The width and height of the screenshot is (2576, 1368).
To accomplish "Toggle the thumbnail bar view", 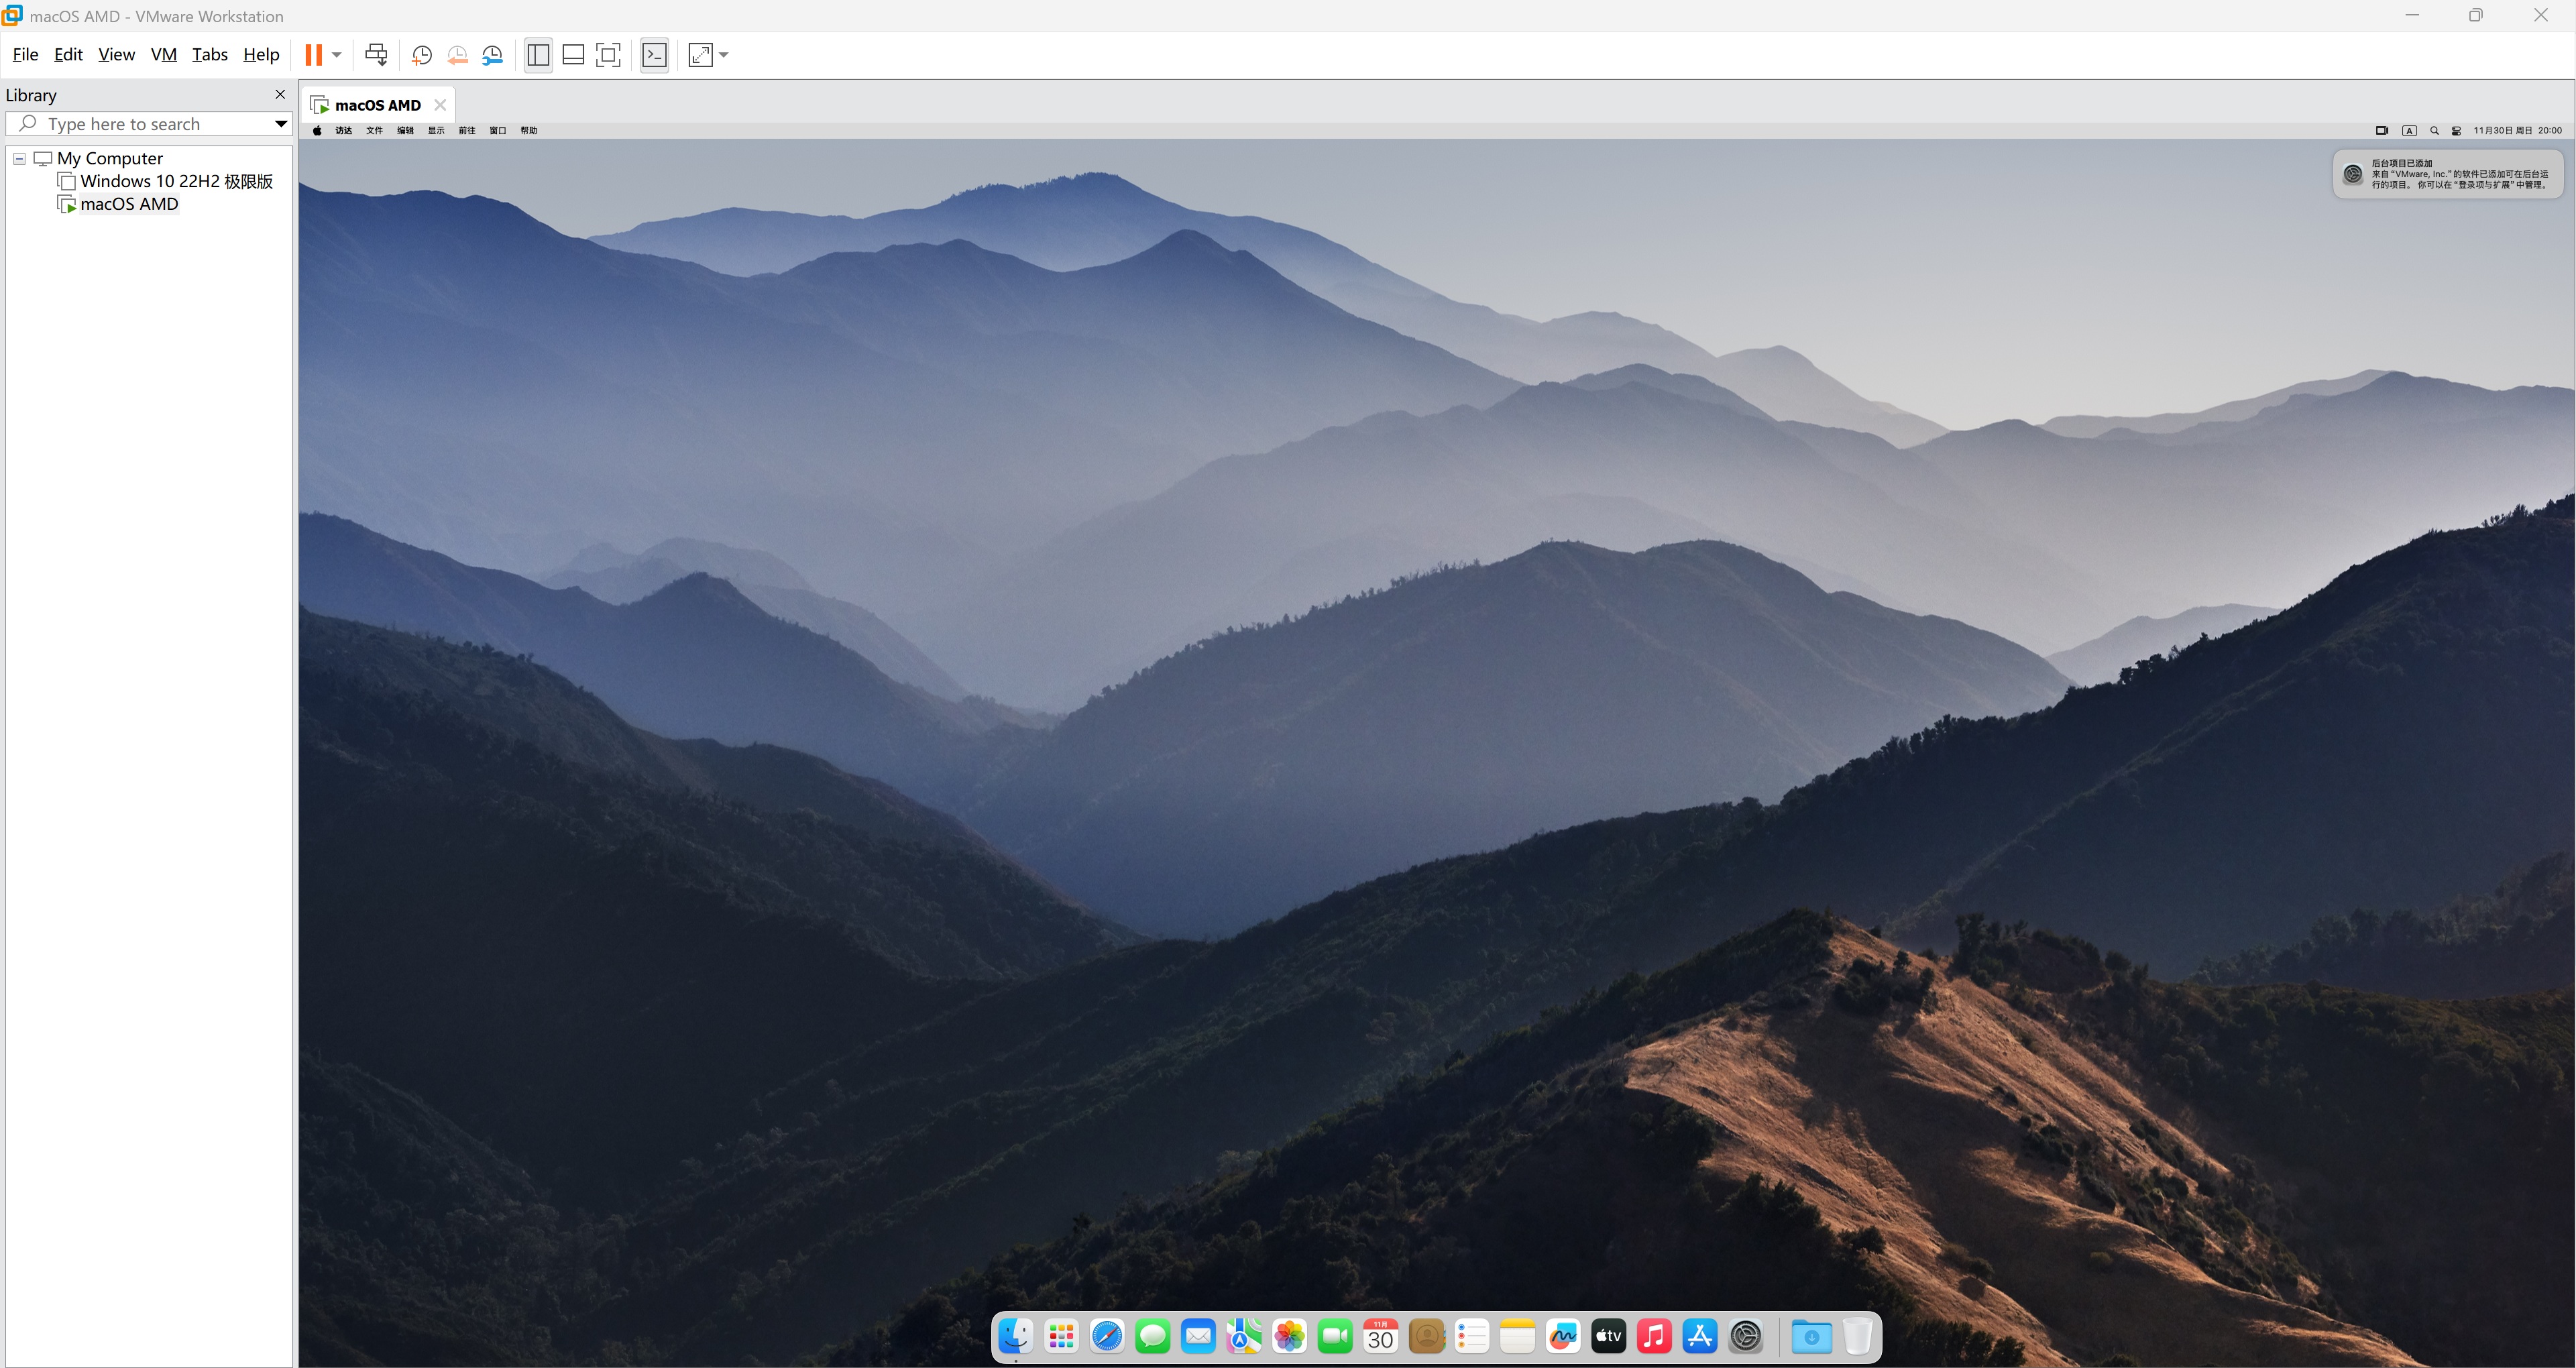I will [x=573, y=55].
